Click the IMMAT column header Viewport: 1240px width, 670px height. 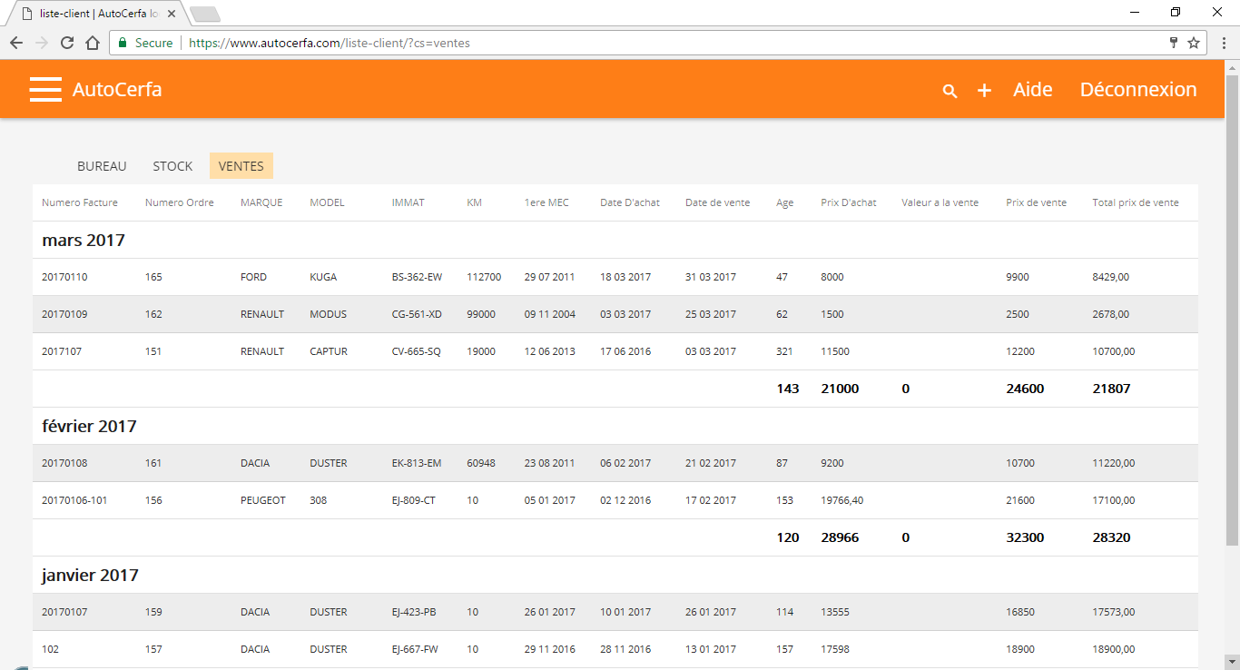coord(408,202)
